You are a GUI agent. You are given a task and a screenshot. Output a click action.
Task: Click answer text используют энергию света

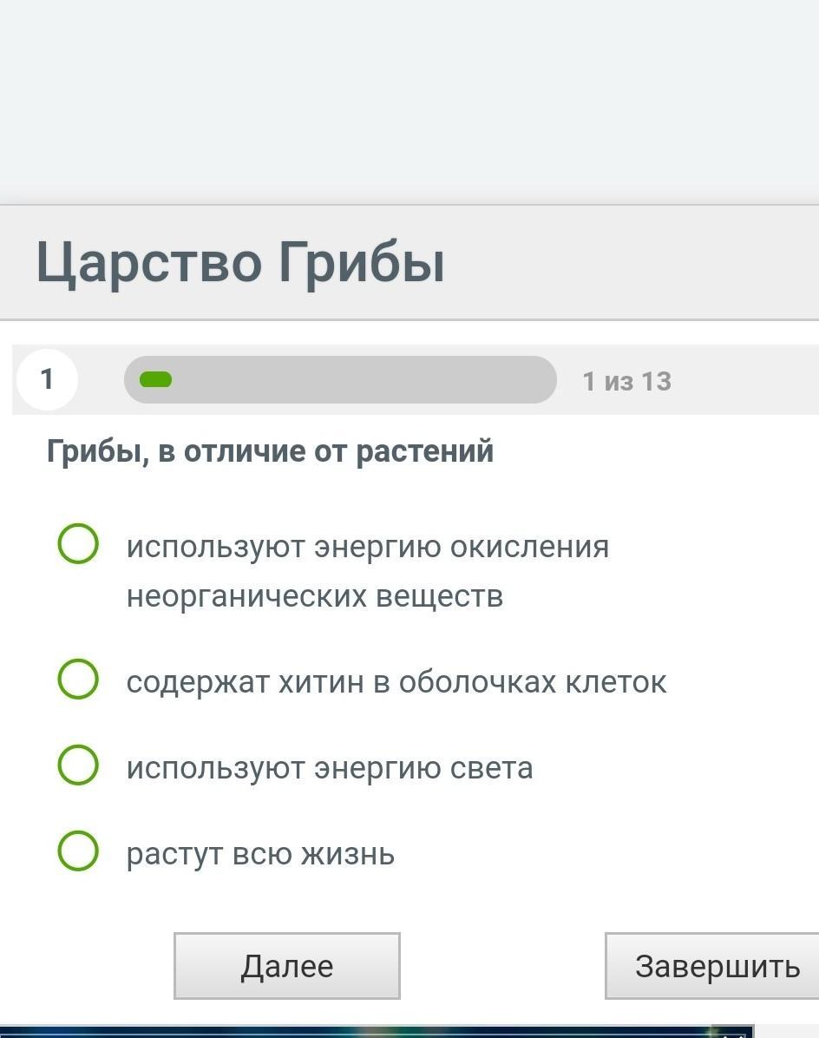330,768
